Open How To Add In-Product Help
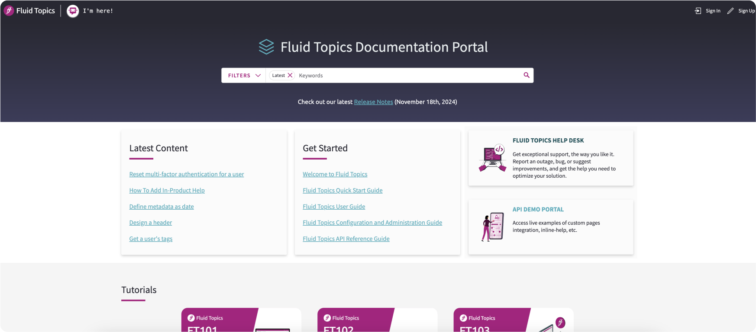Viewport: 756px width, 332px height. [x=167, y=190]
